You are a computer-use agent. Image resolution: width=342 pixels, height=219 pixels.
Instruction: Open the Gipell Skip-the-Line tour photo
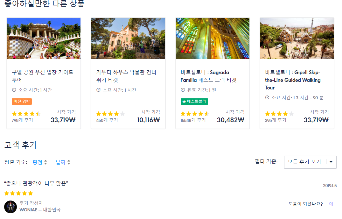pos(297,39)
